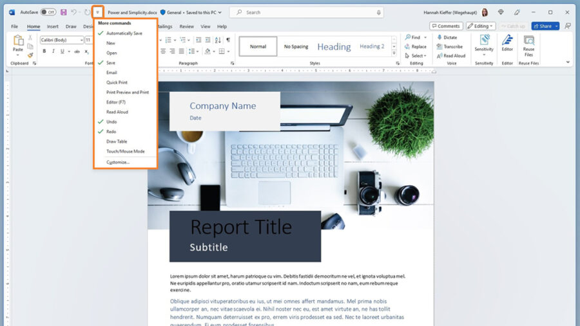Click the Share button
Viewport: 580px width, 326px height.
[545, 26]
